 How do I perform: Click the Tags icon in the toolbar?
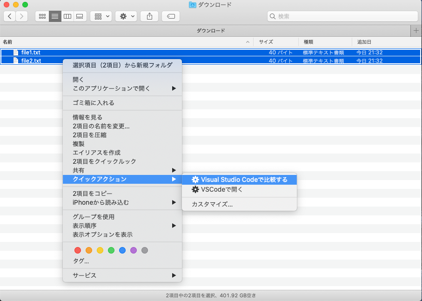click(170, 16)
